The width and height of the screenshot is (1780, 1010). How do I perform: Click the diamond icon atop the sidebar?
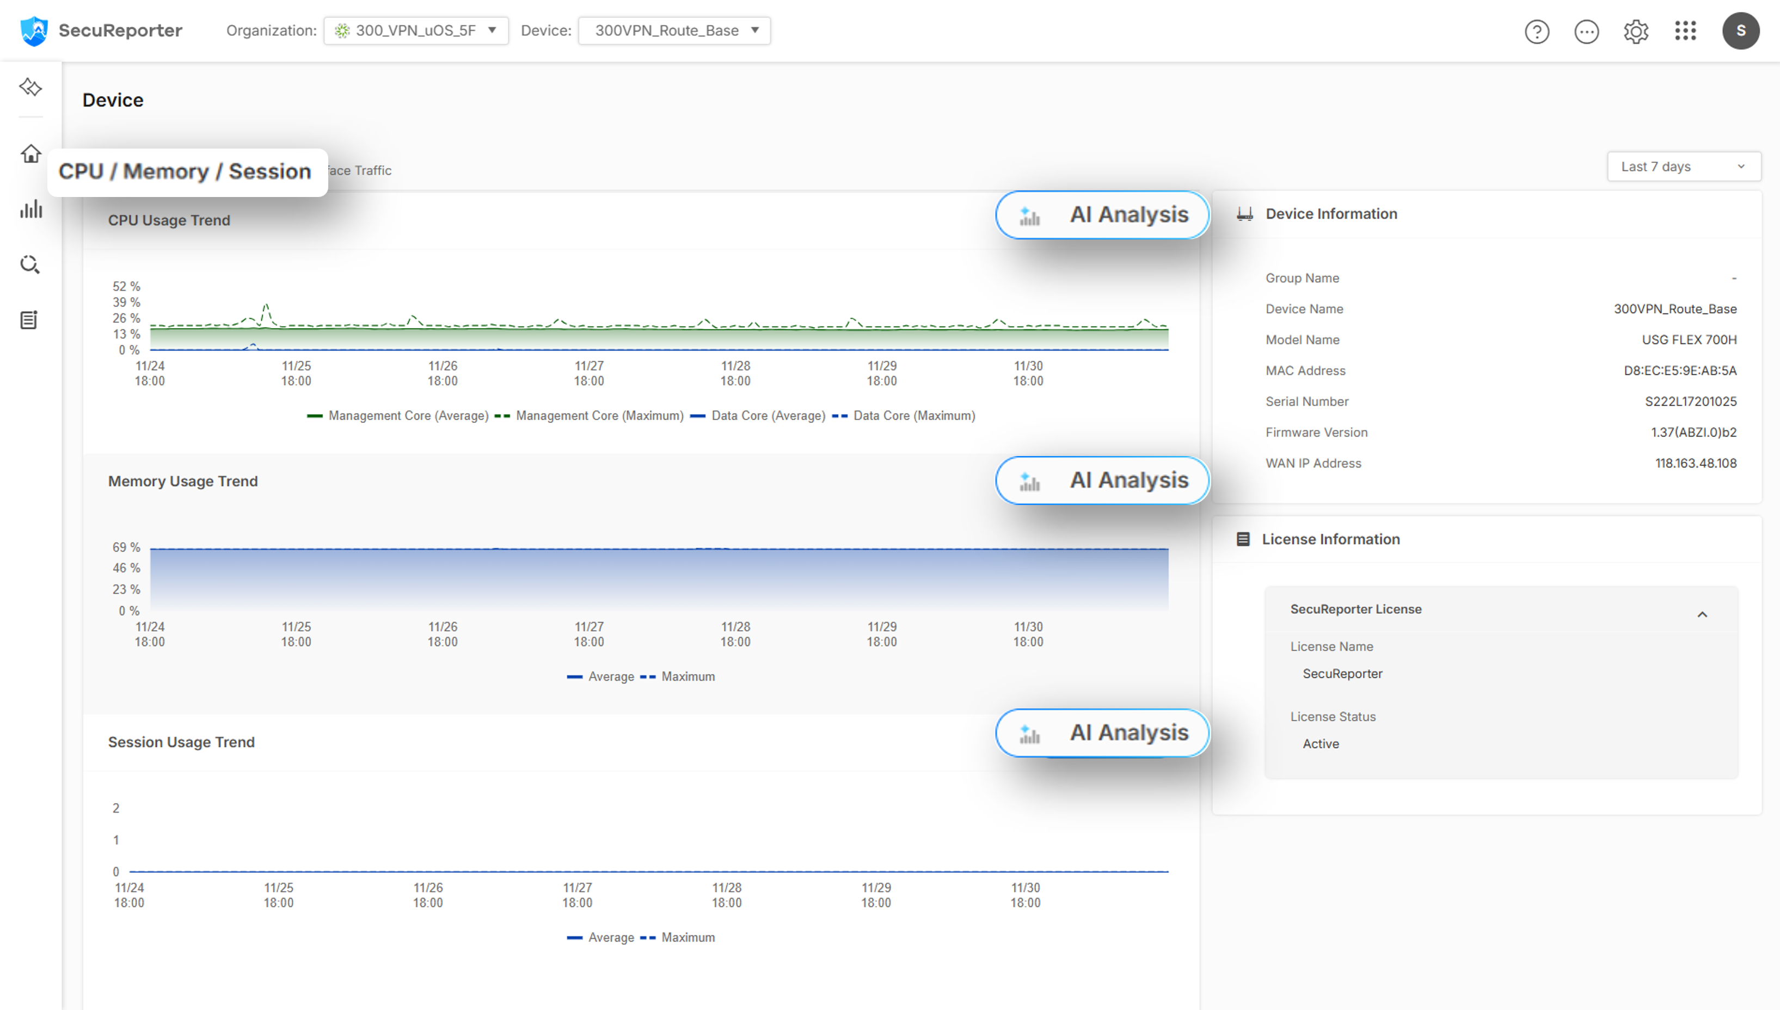tap(30, 88)
